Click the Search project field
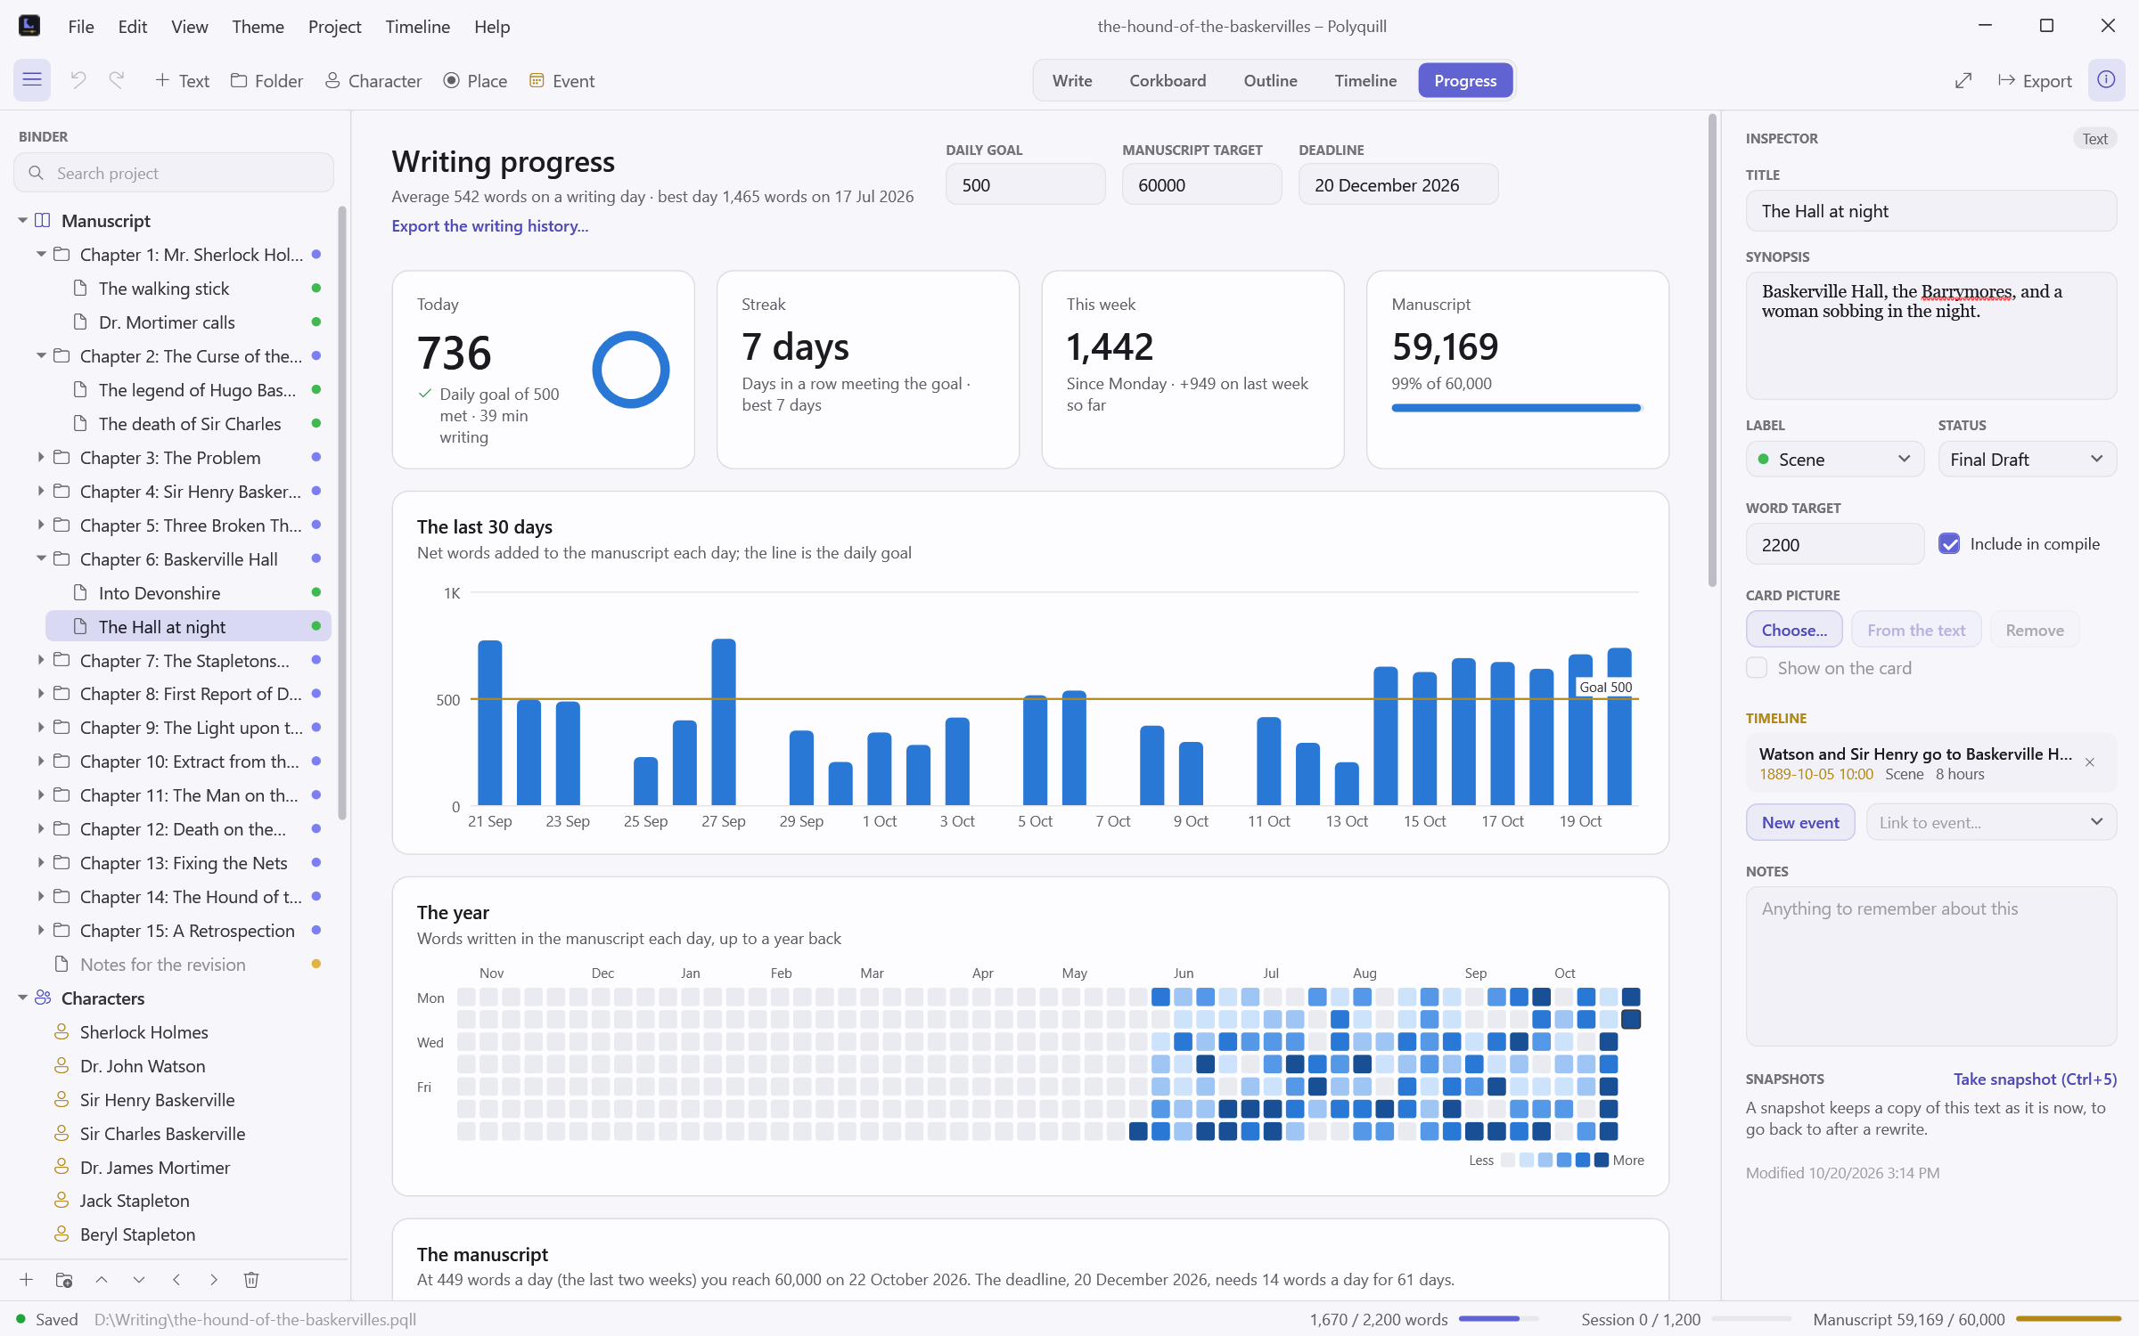The width and height of the screenshot is (2139, 1336). [174, 173]
